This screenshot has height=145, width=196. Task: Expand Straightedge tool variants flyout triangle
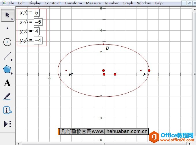click(x=12, y=60)
